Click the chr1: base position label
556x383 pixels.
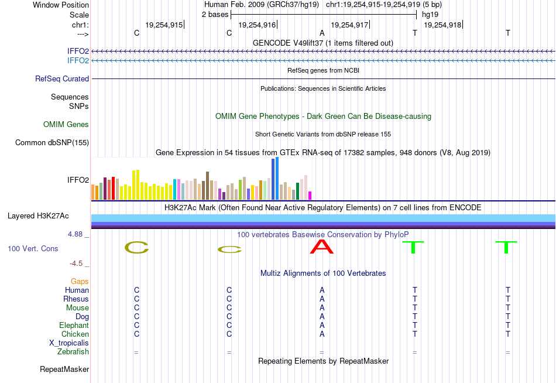[80, 25]
